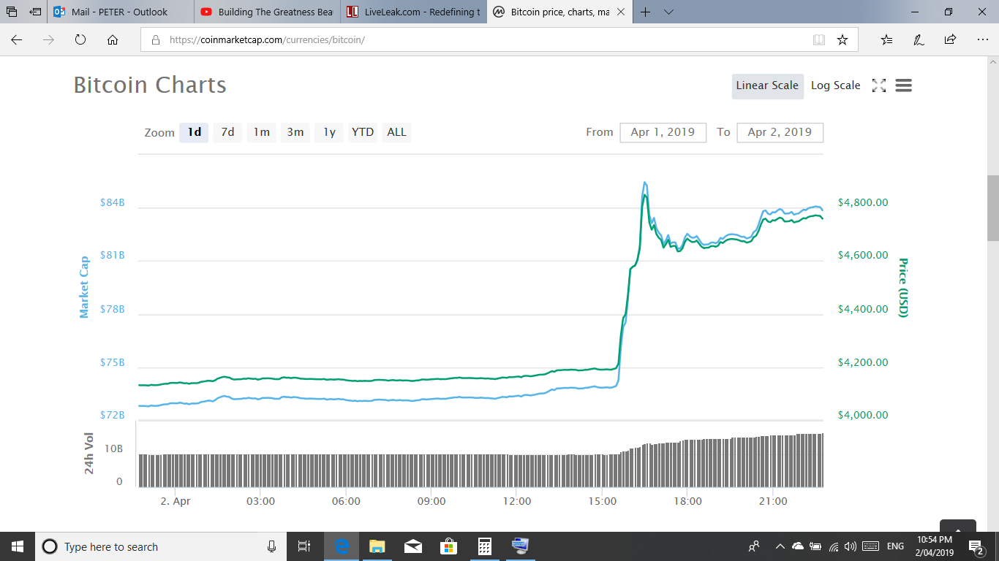
Task: Share this Bitcoin page
Action: point(950,40)
